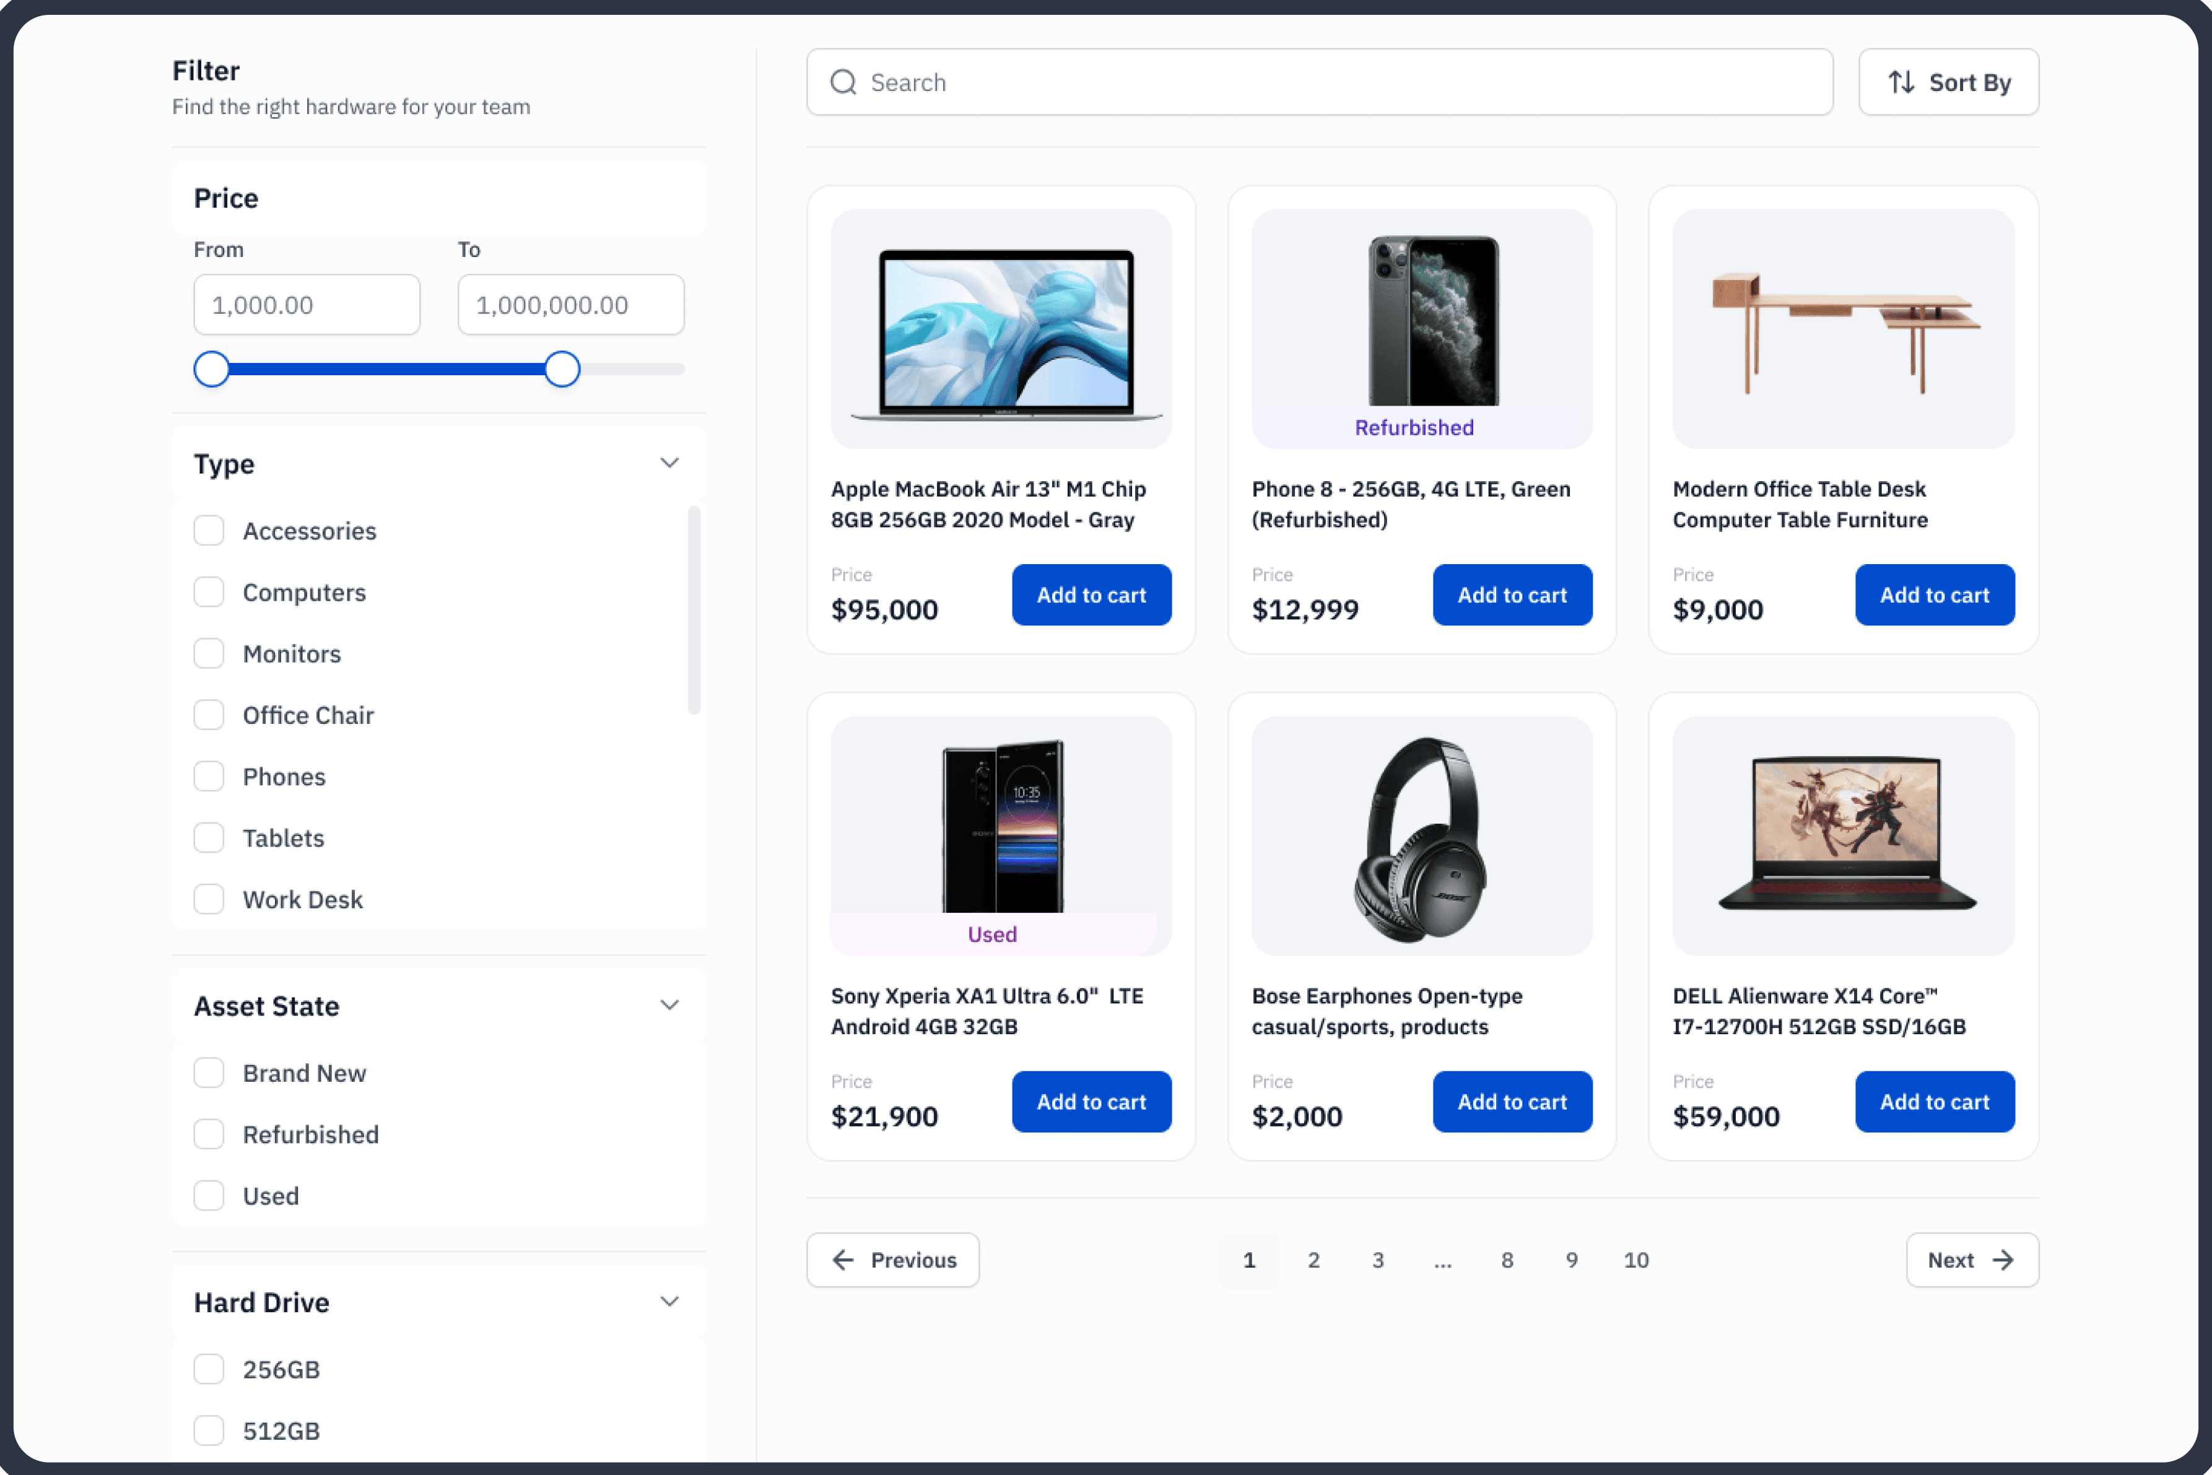Collapse the Type filter section
The height and width of the screenshot is (1475, 2212).
[x=669, y=463]
